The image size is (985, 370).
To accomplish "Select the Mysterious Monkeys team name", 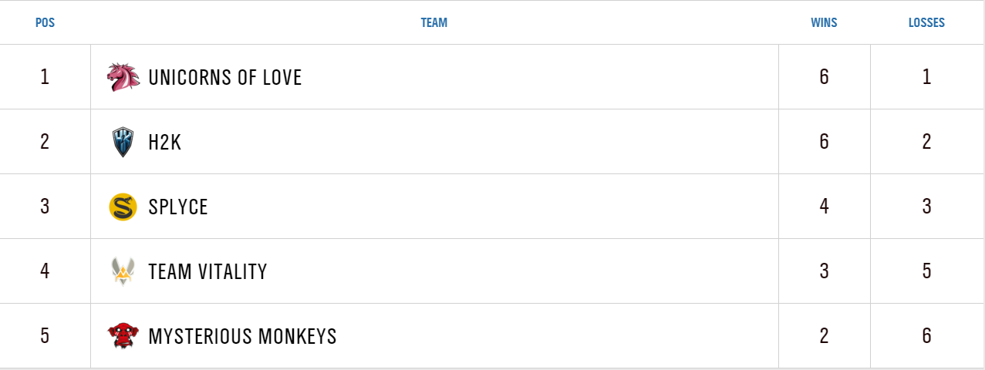I will (x=242, y=336).
